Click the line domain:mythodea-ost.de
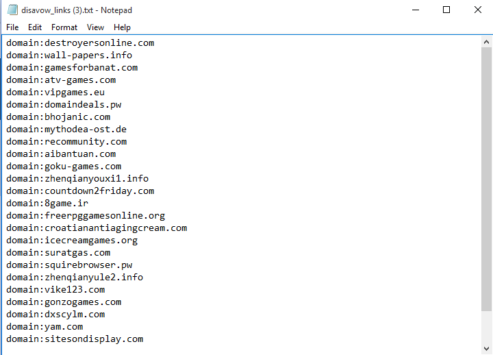The height and width of the screenshot is (355, 493). pyautogui.click(x=66, y=129)
